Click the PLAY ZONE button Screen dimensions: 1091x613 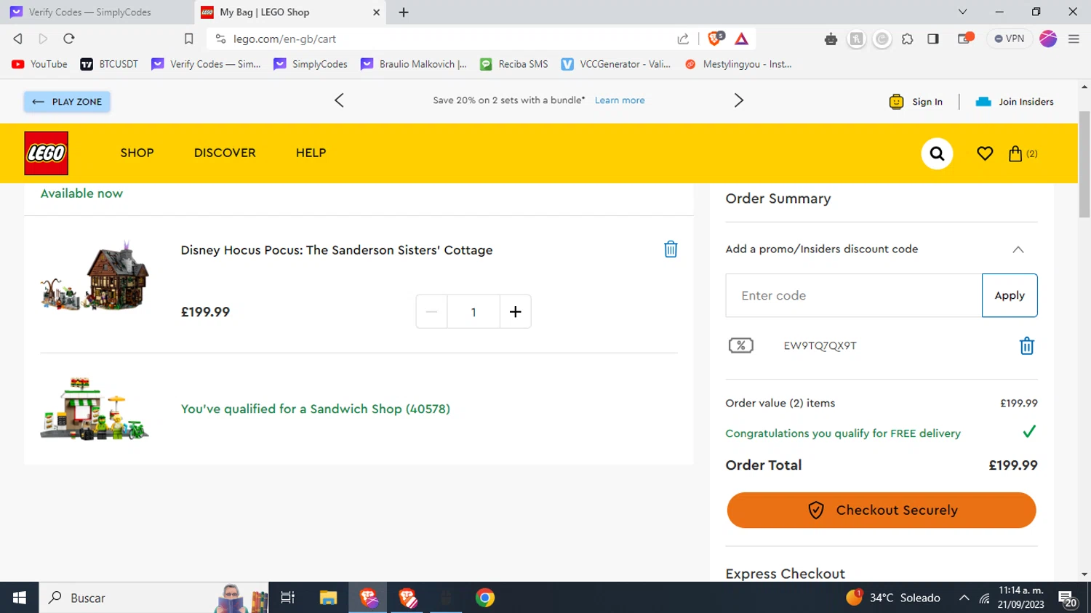click(x=67, y=102)
